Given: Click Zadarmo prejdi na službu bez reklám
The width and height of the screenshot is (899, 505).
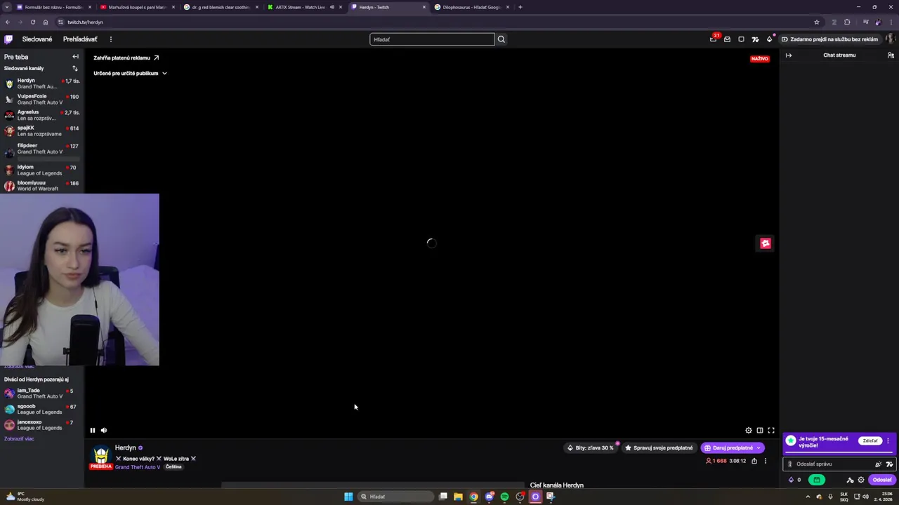Looking at the screenshot, I should click(x=829, y=39).
